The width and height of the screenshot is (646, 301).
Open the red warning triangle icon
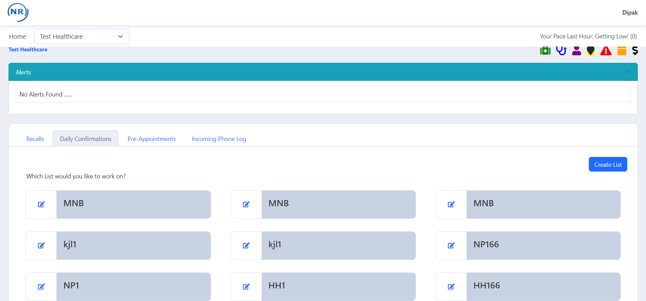(x=606, y=51)
